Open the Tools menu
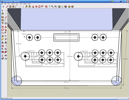The width and height of the screenshot is (129, 100). pyautogui.click(x=21, y=4)
